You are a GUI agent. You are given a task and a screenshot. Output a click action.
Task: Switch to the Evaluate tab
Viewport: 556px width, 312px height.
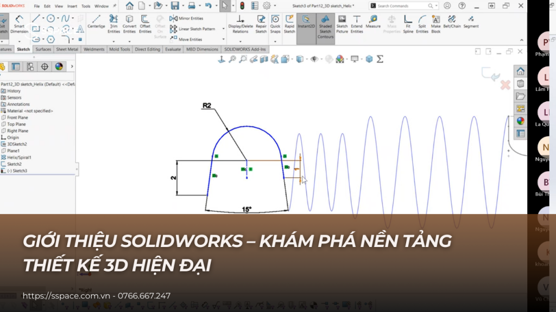(173, 49)
